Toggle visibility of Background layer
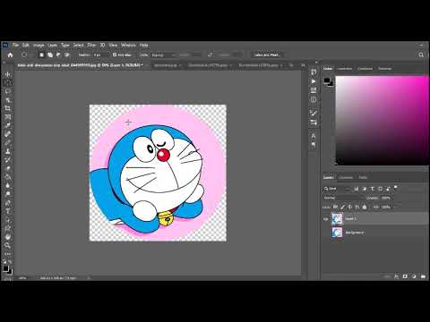This screenshot has height=322, width=430. pyautogui.click(x=326, y=233)
